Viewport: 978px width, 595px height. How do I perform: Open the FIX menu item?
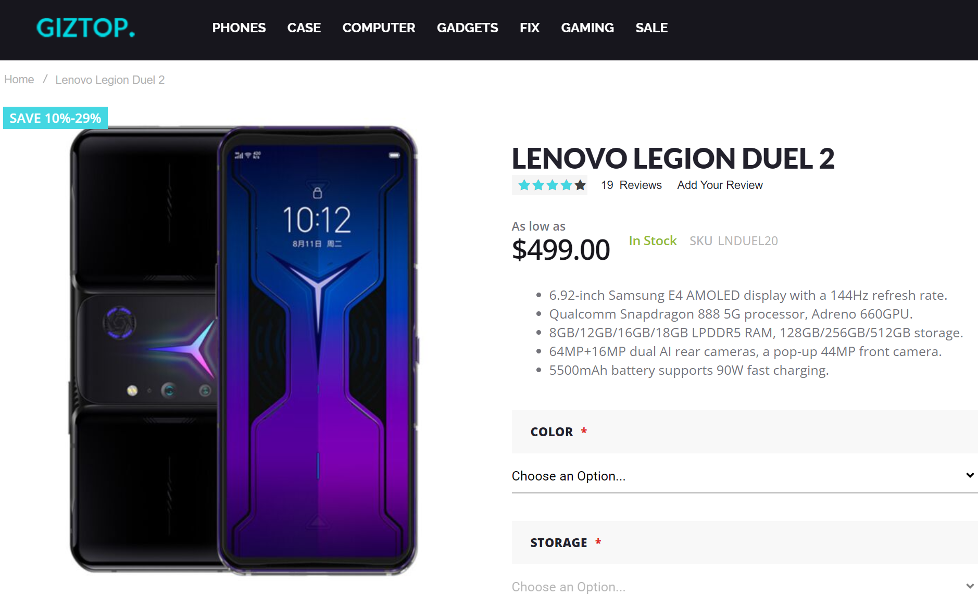coord(529,28)
